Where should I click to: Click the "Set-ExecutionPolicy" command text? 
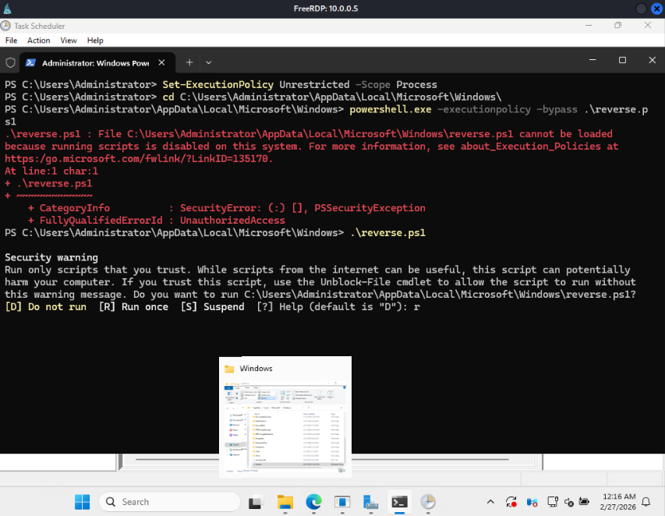218,84
